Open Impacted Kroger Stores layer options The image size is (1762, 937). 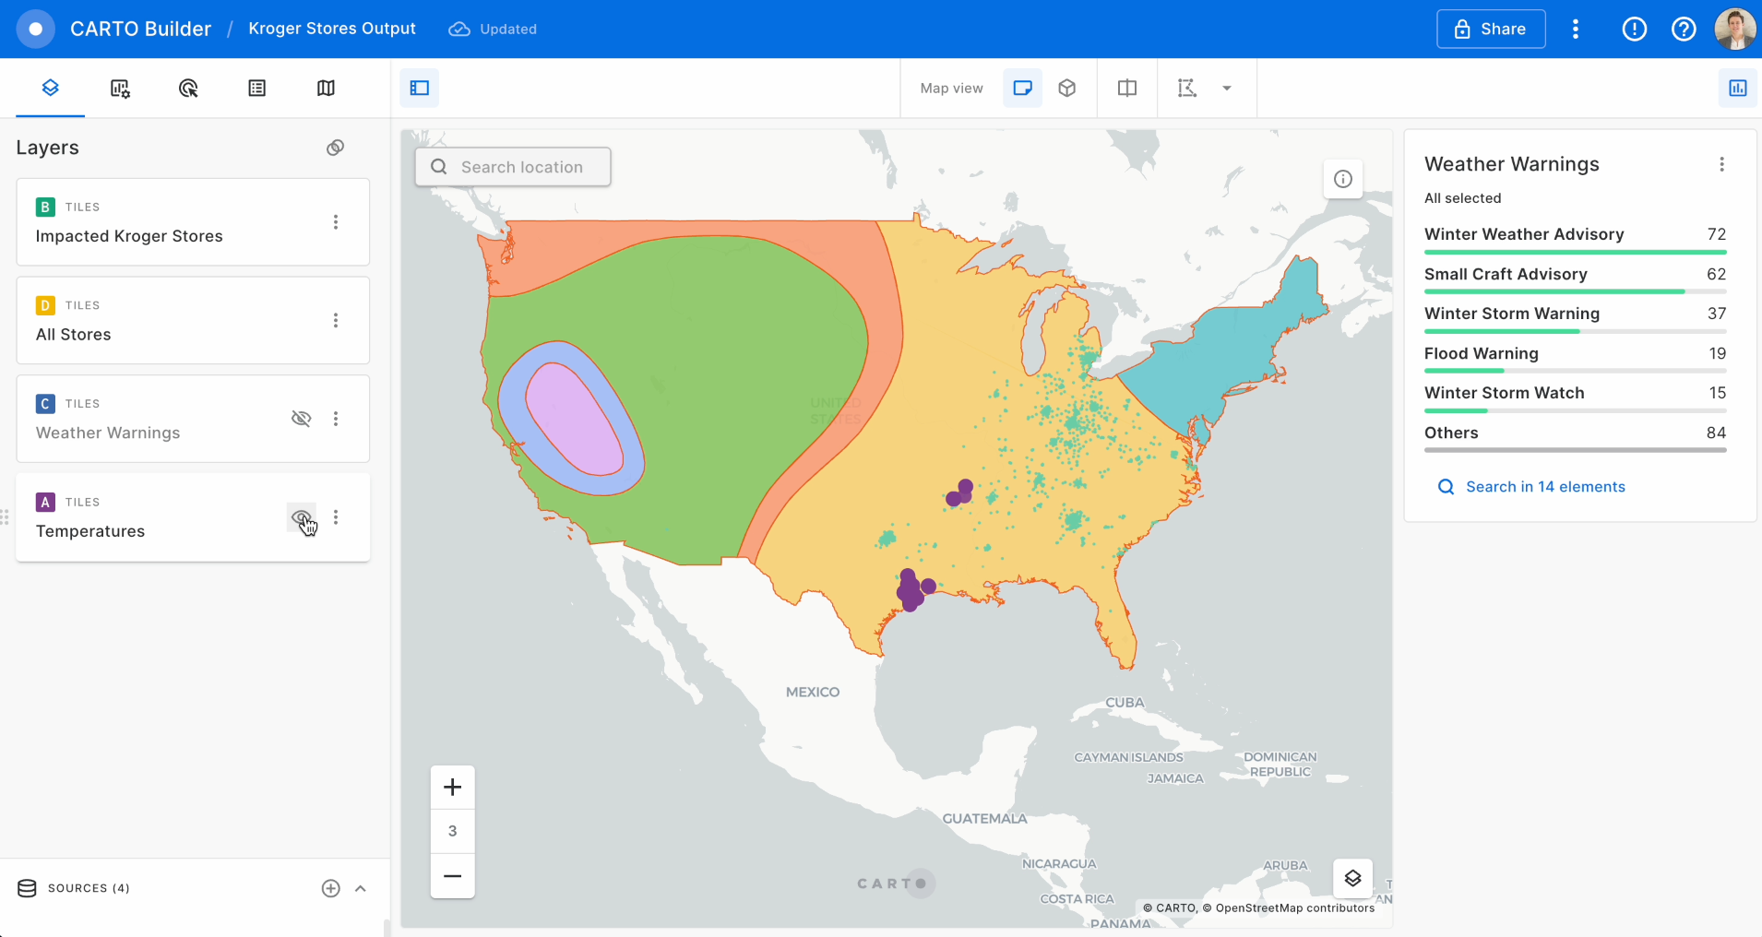tap(336, 222)
